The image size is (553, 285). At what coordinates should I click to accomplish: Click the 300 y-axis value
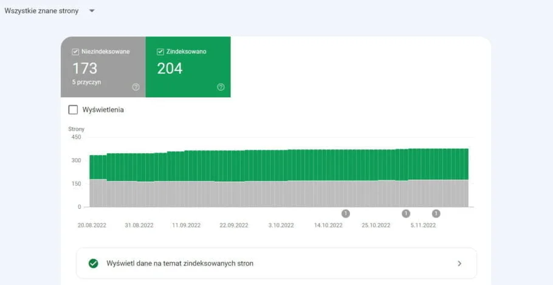pyautogui.click(x=76, y=160)
